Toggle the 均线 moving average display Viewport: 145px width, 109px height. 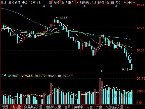coord(93,3)
